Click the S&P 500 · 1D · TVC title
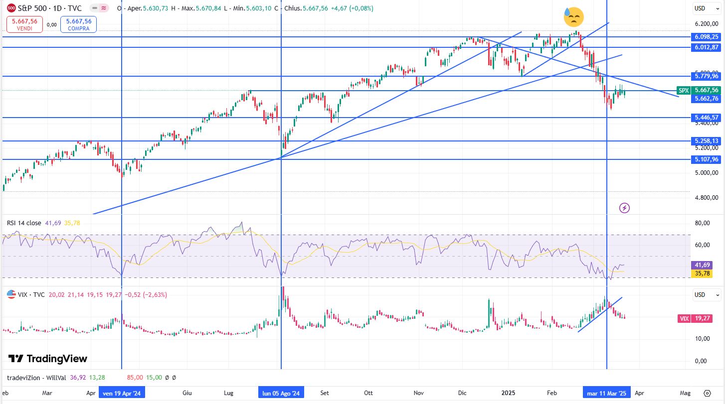Image resolution: width=725 pixels, height=404 pixels. 50,8
